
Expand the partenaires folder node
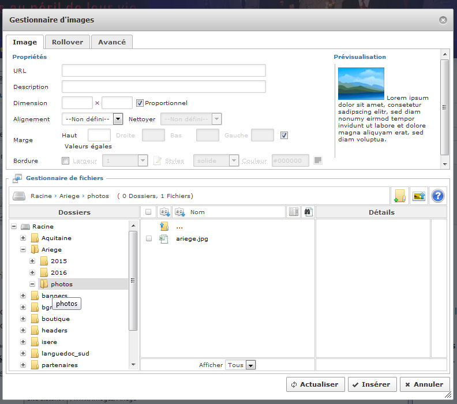[x=23, y=365]
